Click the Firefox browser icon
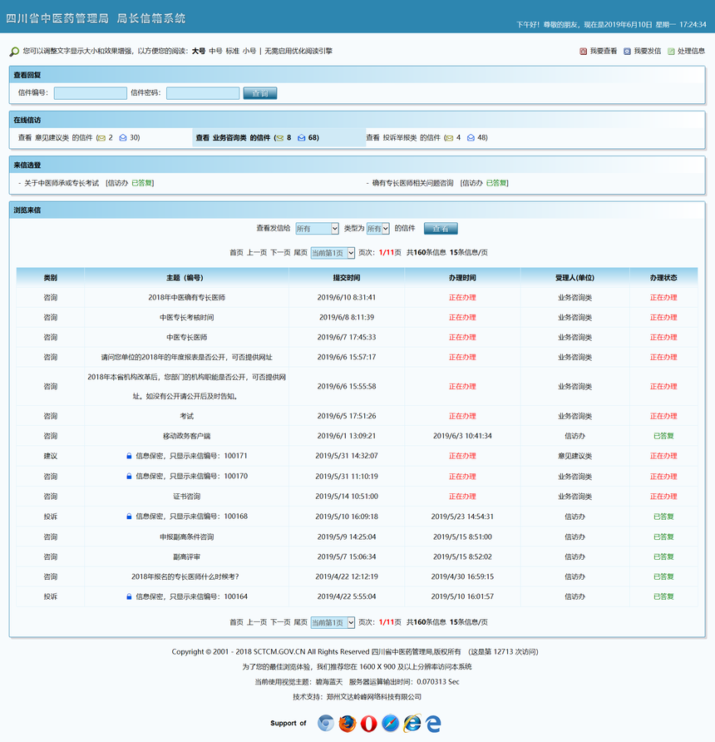The width and height of the screenshot is (715, 742). point(348,723)
